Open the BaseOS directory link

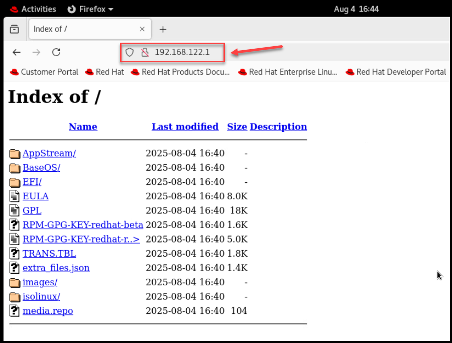41,168
